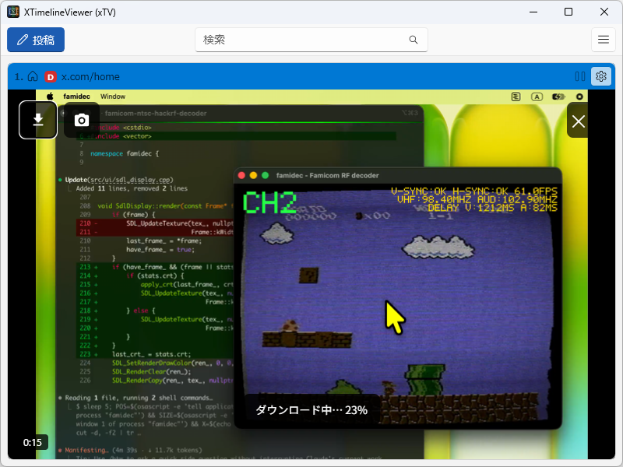Click the home icon in column header

[33, 76]
